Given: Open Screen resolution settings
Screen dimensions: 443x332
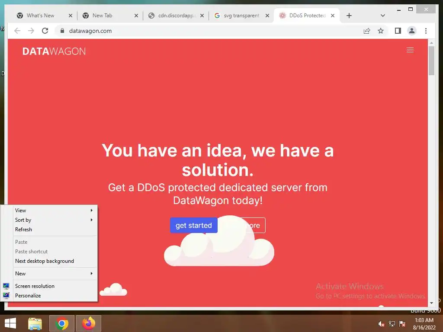Looking at the screenshot, I should [54, 286].
